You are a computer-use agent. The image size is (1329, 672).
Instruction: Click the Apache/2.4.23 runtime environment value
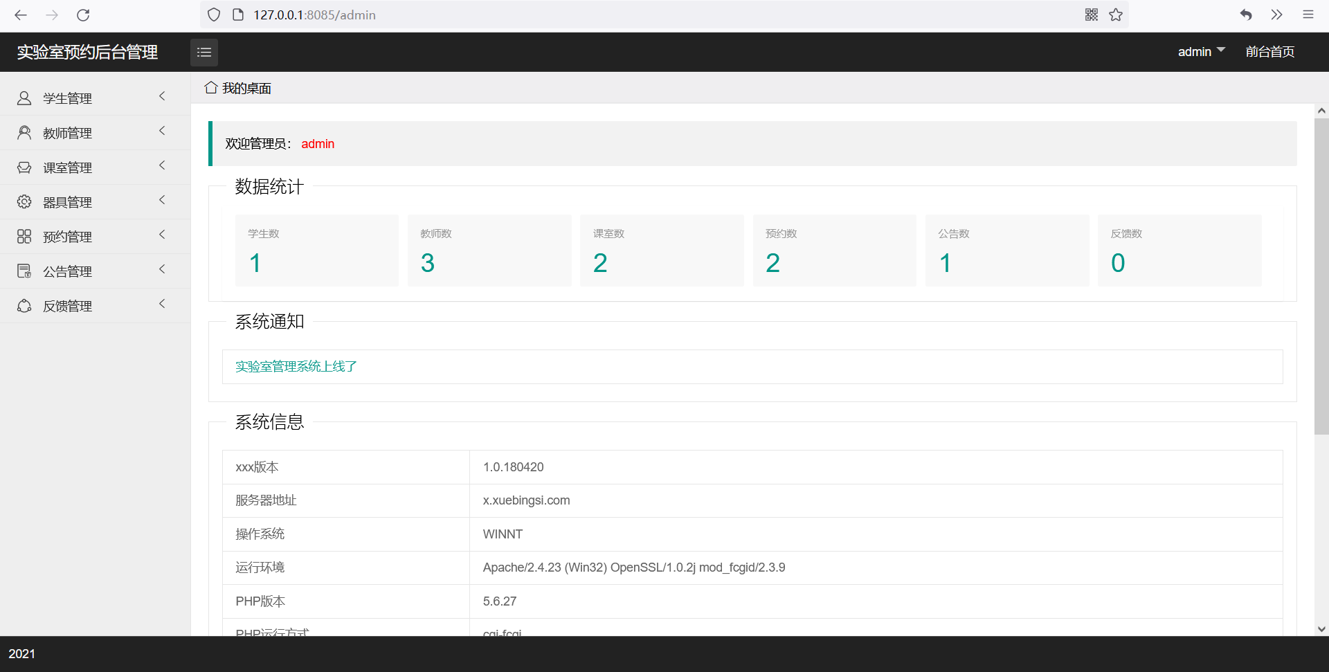[x=634, y=567]
